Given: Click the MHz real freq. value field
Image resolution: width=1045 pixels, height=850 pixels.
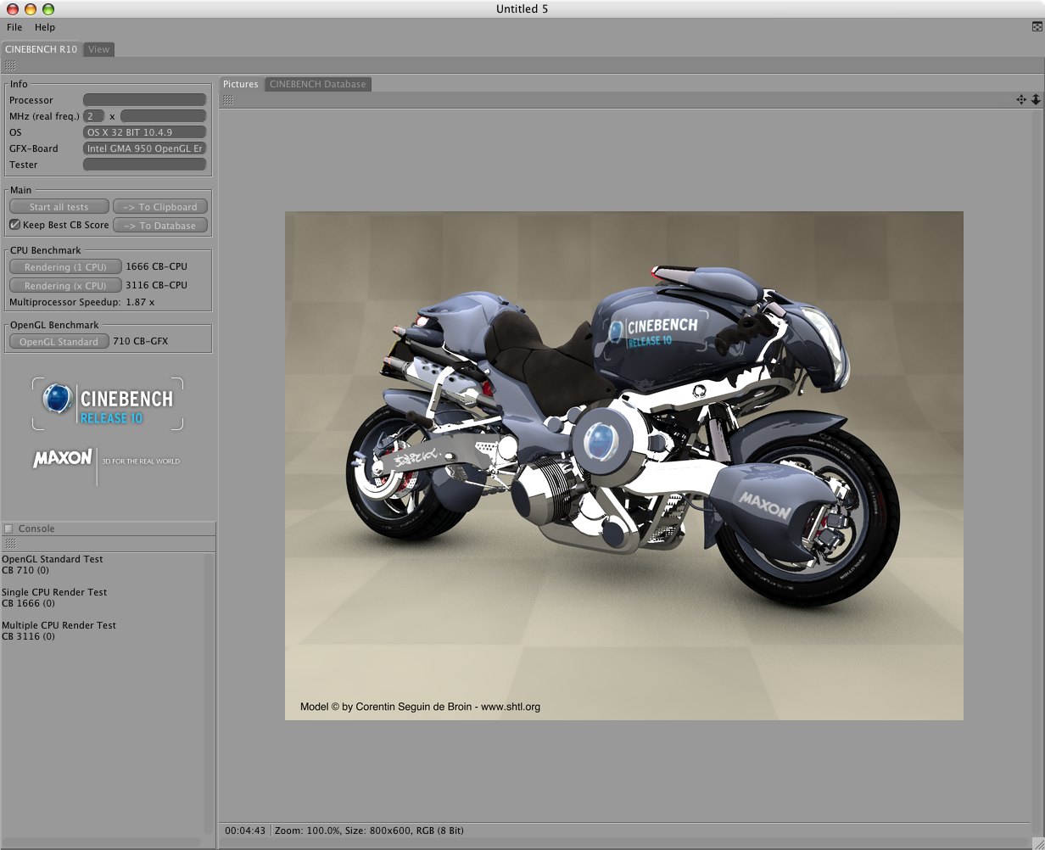Looking at the screenshot, I should click(94, 116).
